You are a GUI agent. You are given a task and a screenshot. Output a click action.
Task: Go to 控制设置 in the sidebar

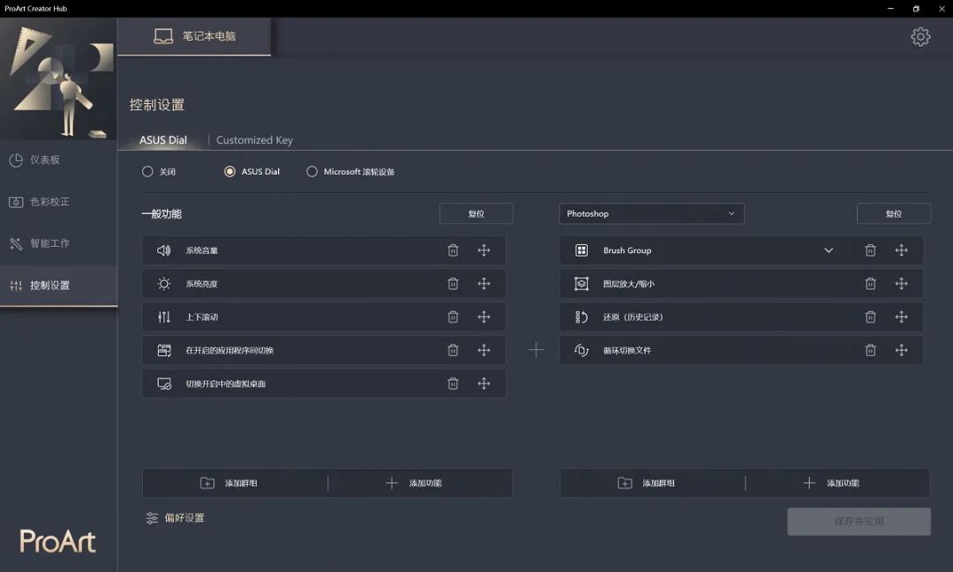pyautogui.click(x=58, y=286)
